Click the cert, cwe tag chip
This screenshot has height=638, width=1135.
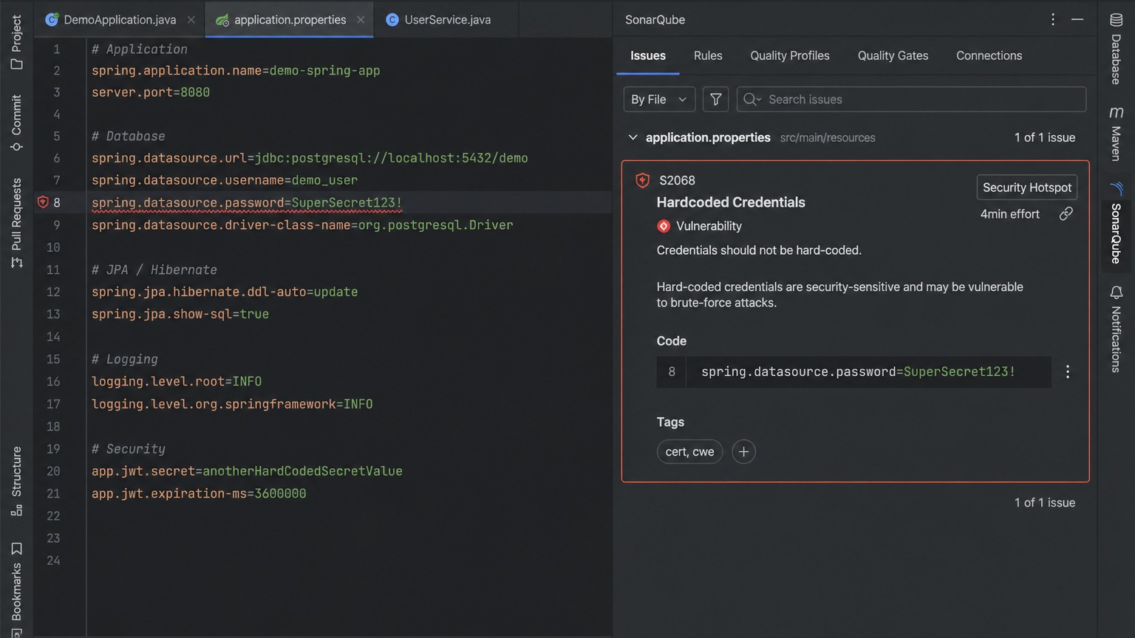689,451
